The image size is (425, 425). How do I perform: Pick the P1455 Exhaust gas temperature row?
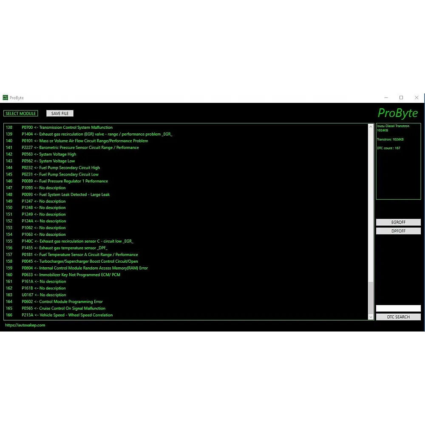click(65, 248)
